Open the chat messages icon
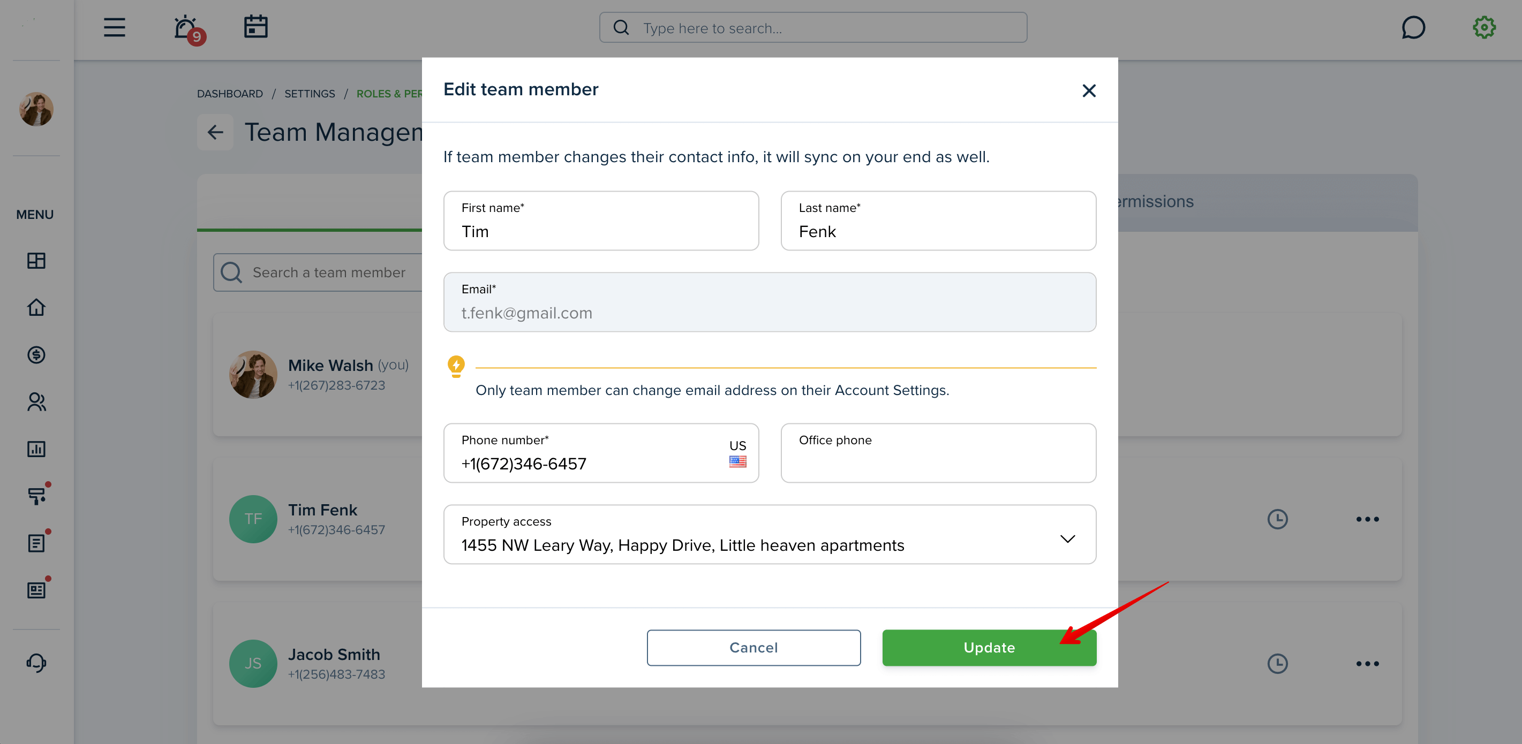Viewport: 1522px width, 744px height. pyautogui.click(x=1413, y=28)
